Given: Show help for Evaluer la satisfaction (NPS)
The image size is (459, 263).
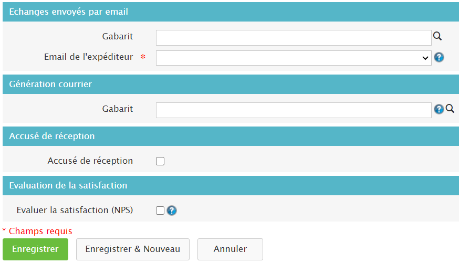Looking at the screenshot, I should 172,211.
